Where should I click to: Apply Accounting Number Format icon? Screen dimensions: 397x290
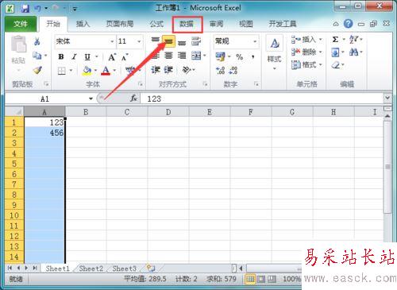click(220, 56)
